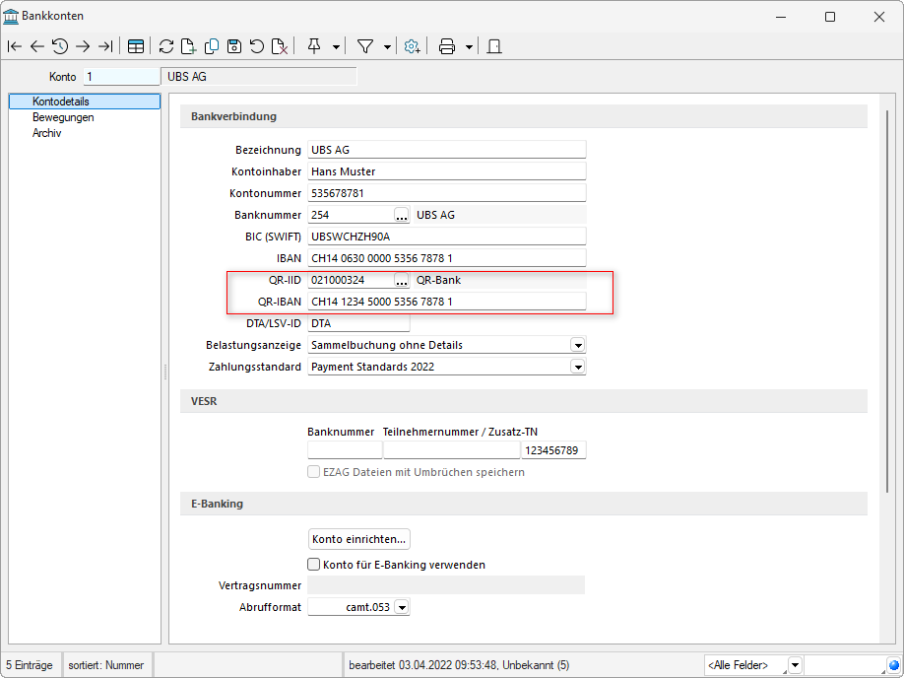Viewport: 904px width, 678px height.
Task: Expand the Belastungsanzeige dropdown
Action: 578,346
